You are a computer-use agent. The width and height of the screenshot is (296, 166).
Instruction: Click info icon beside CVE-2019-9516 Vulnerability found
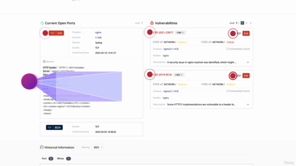pos(227,91)
